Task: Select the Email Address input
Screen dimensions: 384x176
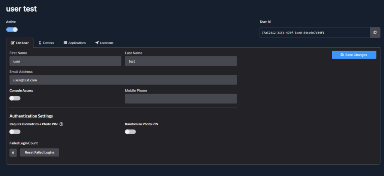Action: tap(123, 80)
